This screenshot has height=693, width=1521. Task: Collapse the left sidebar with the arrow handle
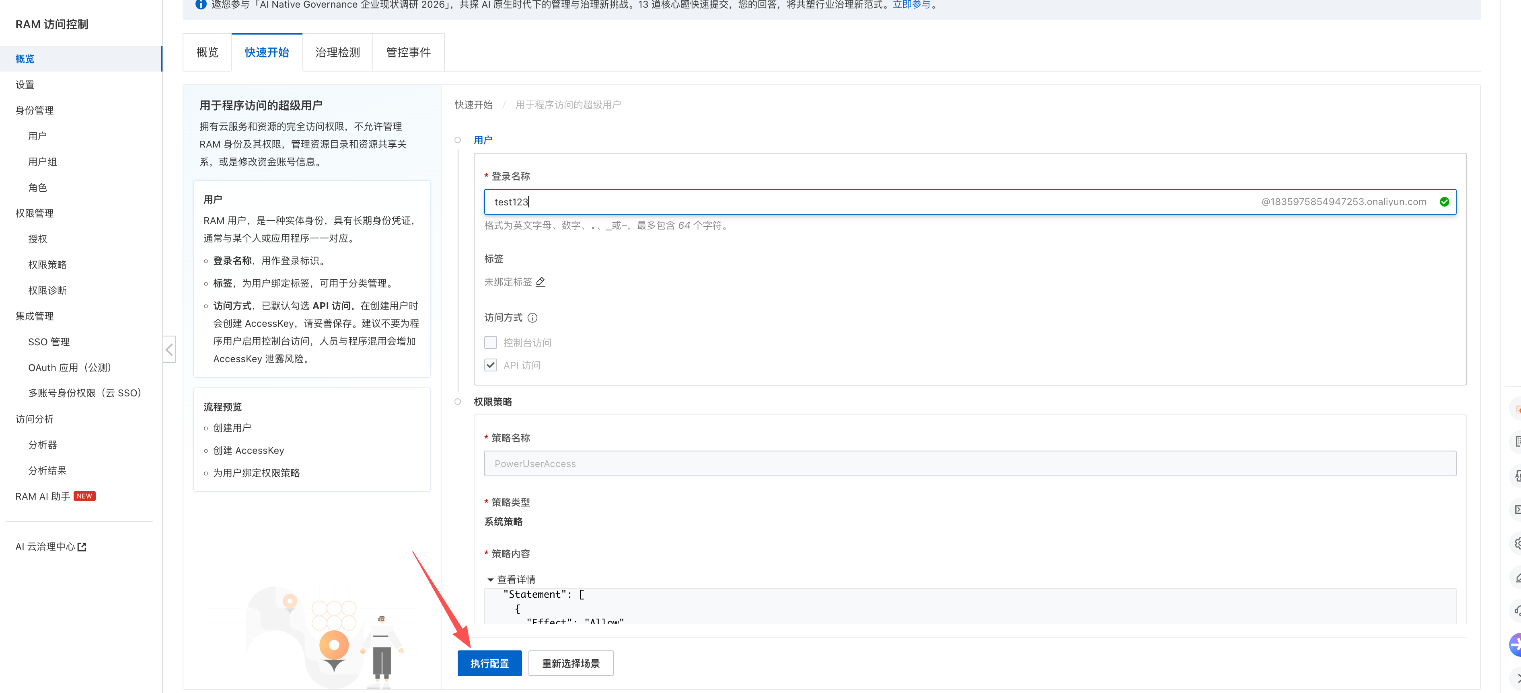click(169, 349)
